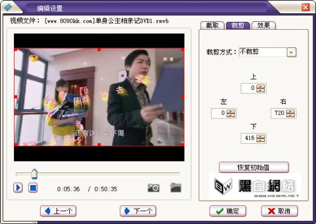Click the total duration 0:50:35
The image size is (316, 224).
click(106, 189)
